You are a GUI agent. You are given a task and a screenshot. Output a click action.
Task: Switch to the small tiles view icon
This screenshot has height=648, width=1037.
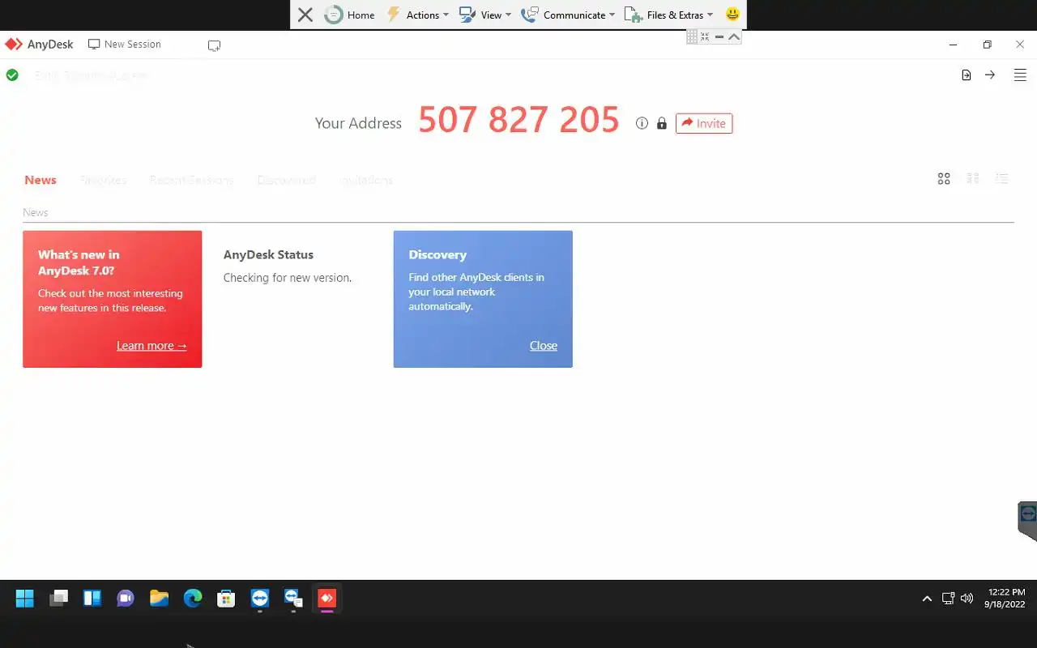coord(973,178)
